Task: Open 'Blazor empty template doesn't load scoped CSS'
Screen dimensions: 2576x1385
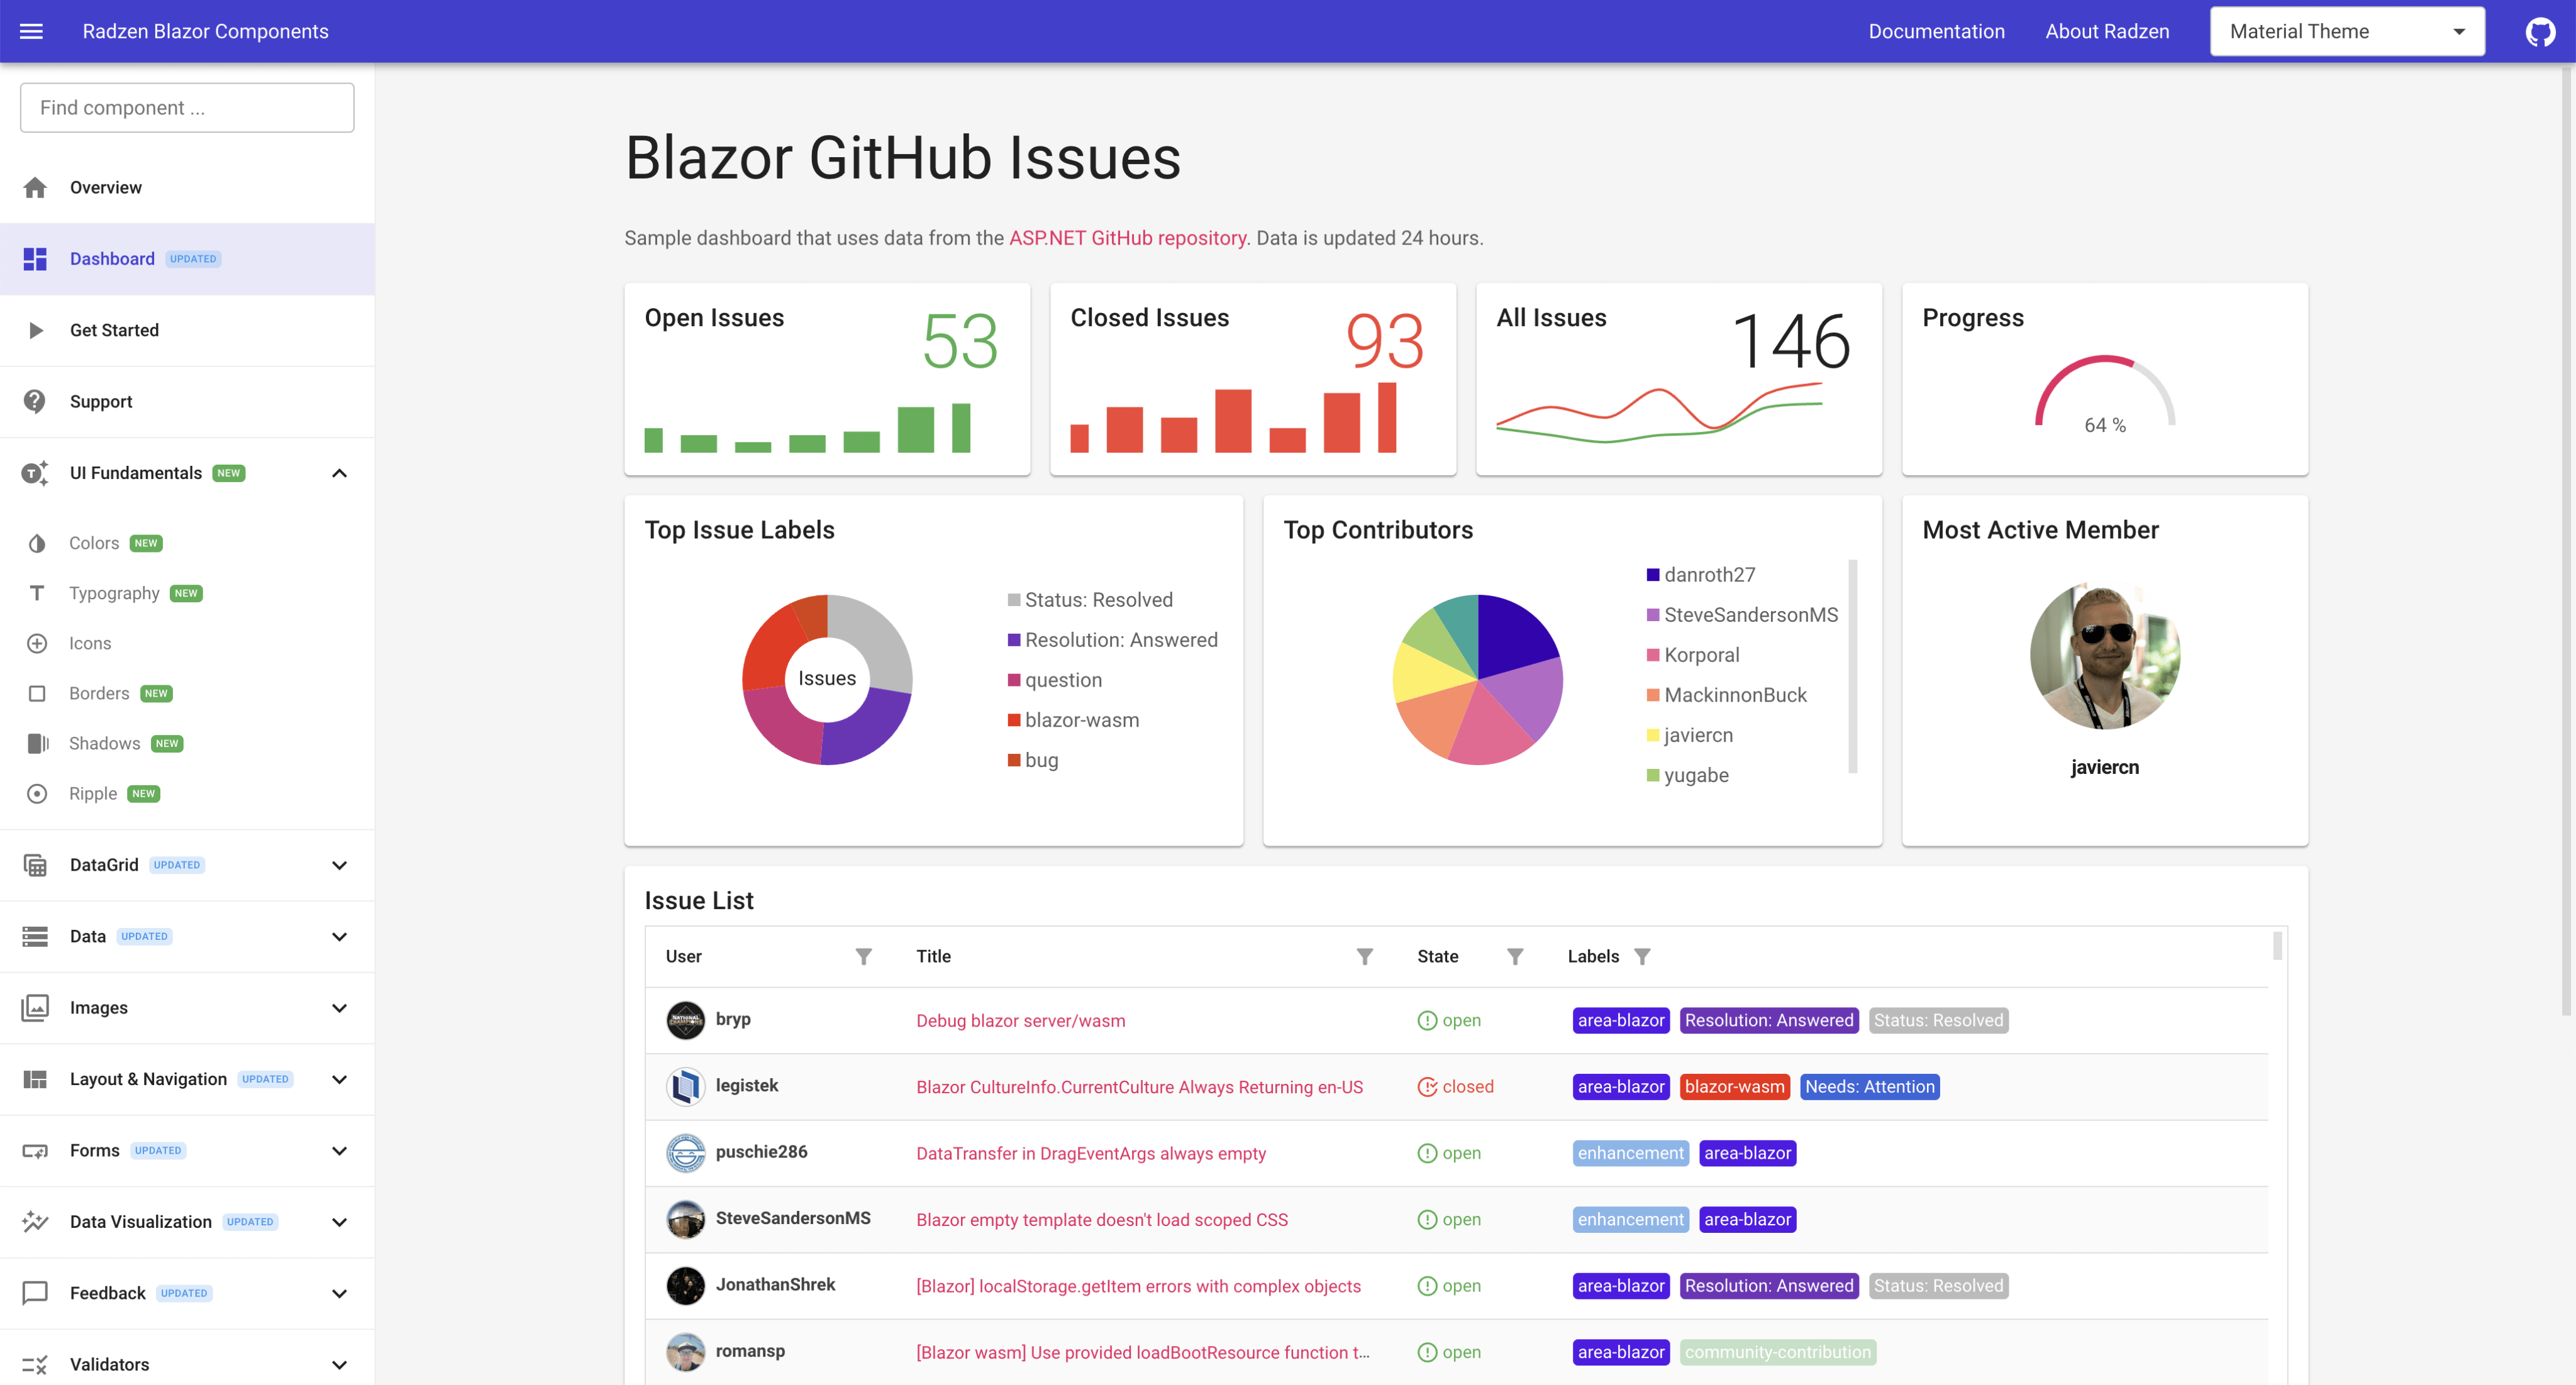Action: pos(1102,1219)
